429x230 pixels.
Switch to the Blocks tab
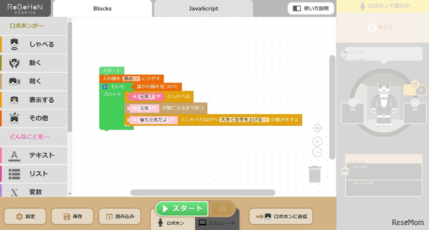pyautogui.click(x=103, y=9)
